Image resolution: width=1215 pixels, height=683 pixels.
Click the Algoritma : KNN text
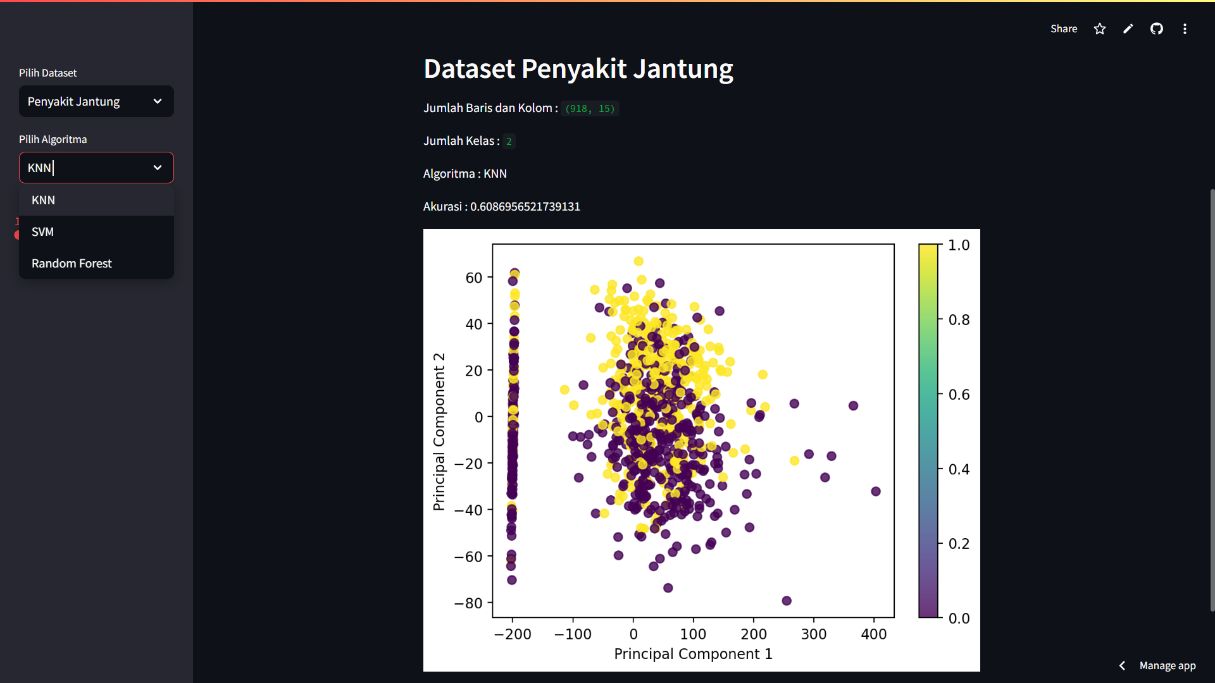click(465, 174)
